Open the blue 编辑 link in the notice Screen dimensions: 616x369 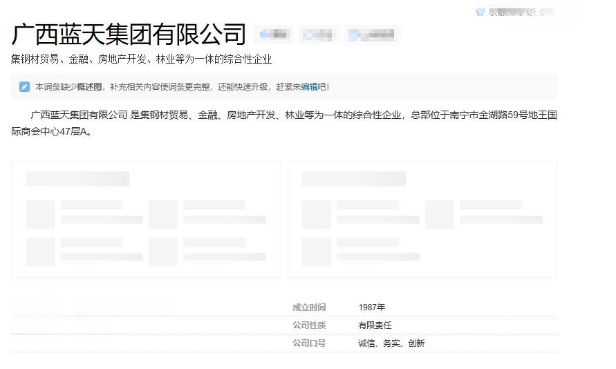pos(309,87)
